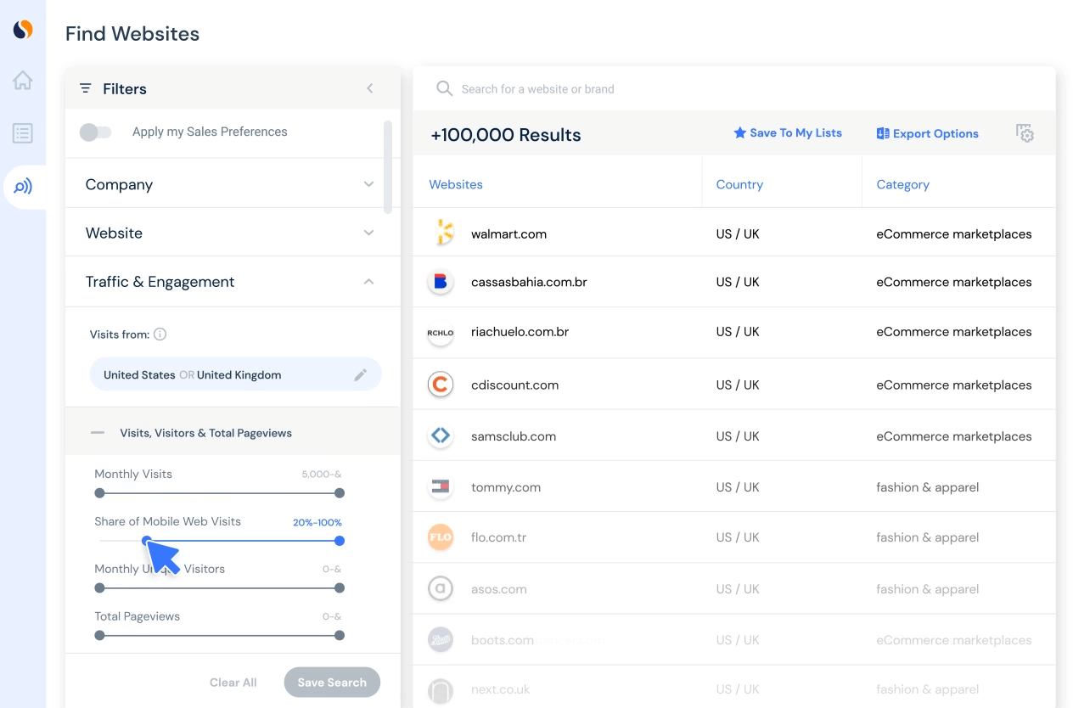Click the 5,000-& Monthly Visits value
The width and height of the screenshot is (1073, 708).
click(x=322, y=475)
